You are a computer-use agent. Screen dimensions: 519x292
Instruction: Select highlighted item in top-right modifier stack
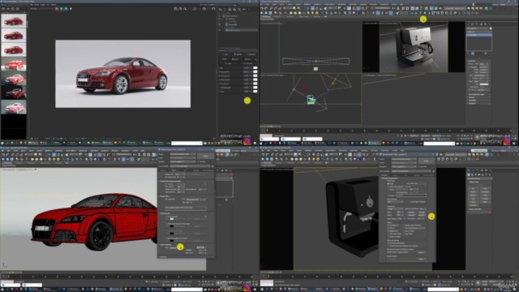click(x=479, y=35)
